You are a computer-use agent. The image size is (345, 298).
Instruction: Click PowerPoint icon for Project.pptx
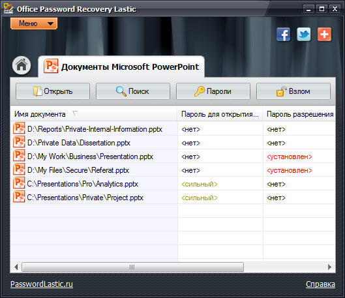[19, 197]
